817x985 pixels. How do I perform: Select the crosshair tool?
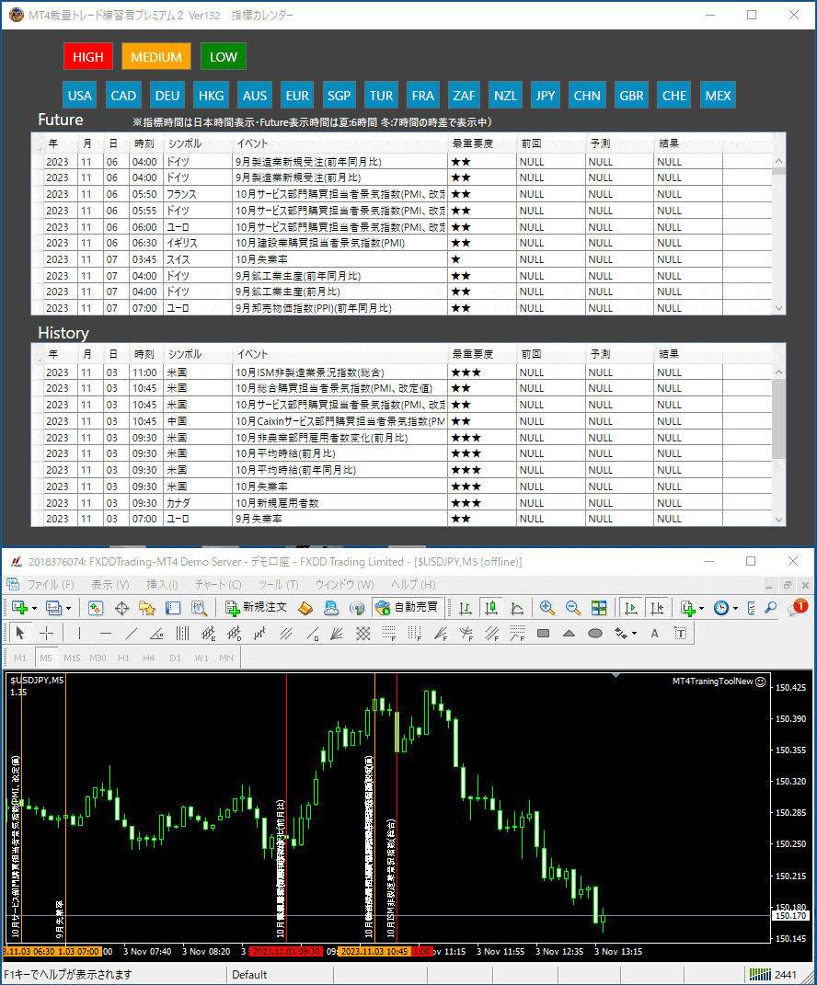click(x=46, y=633)
